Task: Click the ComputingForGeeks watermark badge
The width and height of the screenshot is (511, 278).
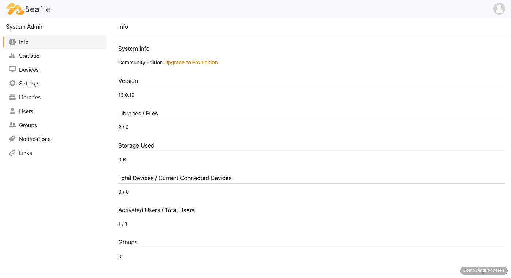Action: [484, 271]
